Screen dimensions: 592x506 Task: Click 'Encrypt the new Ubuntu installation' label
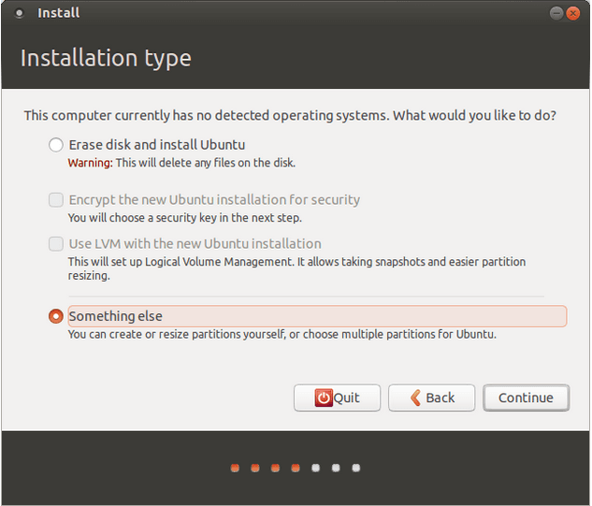(x=214, y=200)
